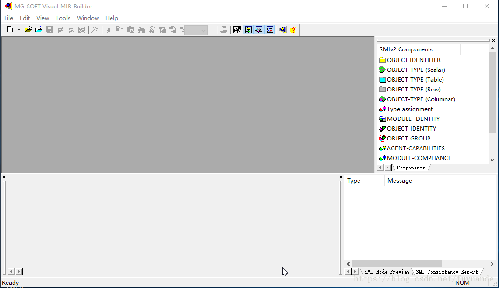Screen dimensions: 499x288
Task: Select OBJECT-TYPE (Scalar) component
Action: click(x=412, y=70)
